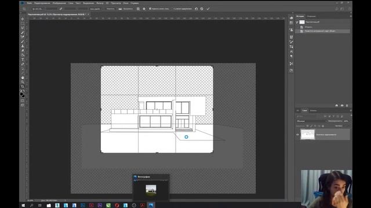Screen dimensions: 371x208
Task: Toggle lock all for the layer
Action: 323,126
